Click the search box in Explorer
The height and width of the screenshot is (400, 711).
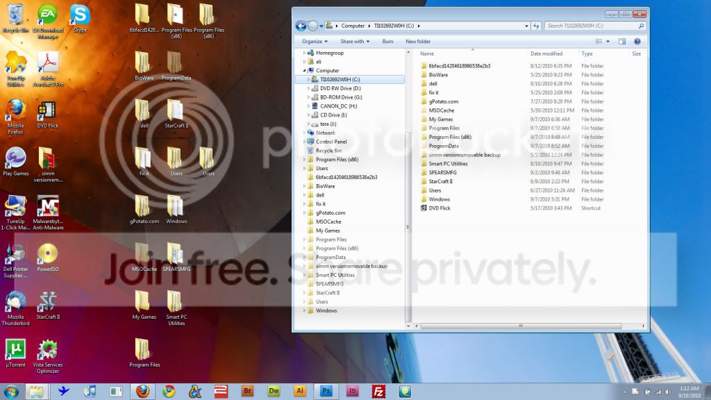click(x=594, y=26)
